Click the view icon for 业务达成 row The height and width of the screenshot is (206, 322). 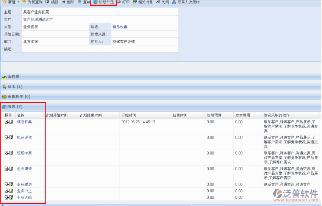pos(7,197)
